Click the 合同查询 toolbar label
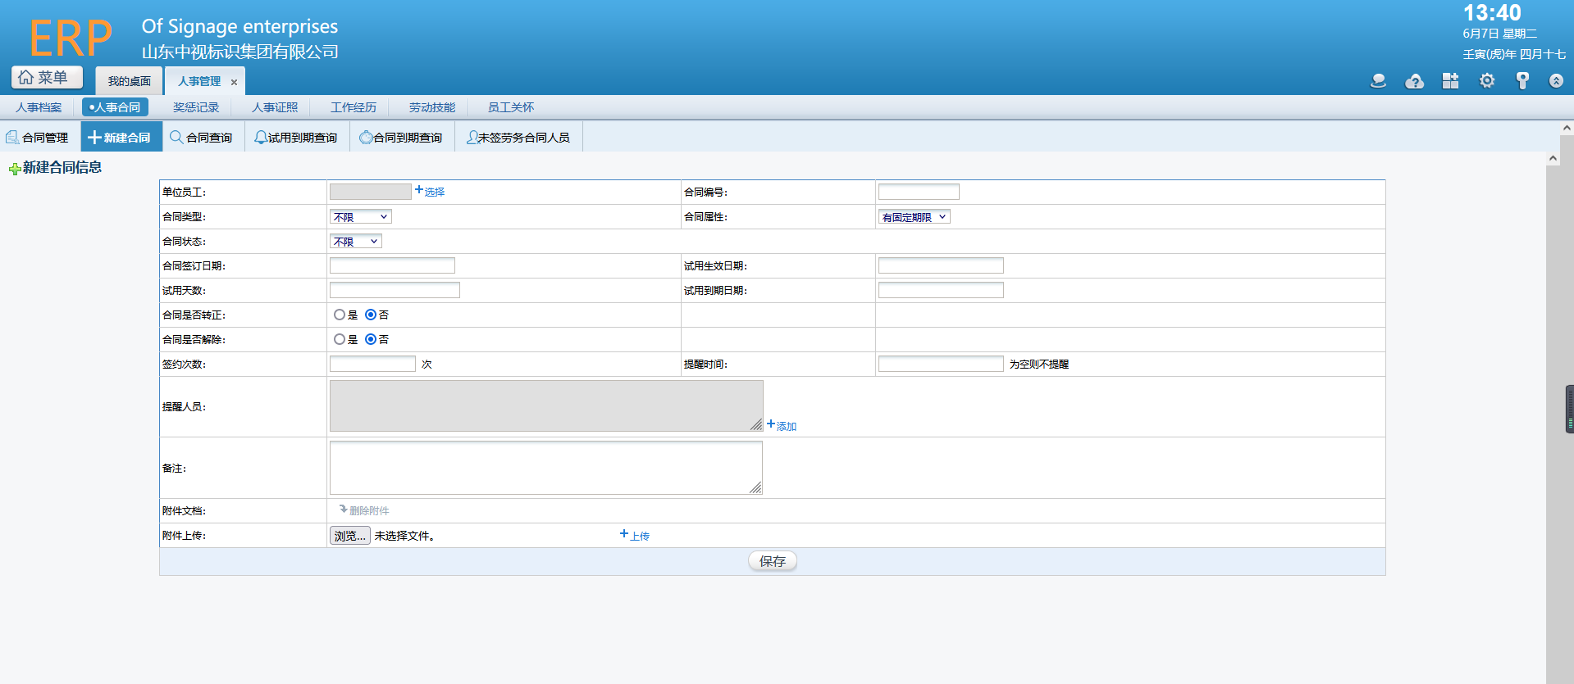 pos(209,138)
